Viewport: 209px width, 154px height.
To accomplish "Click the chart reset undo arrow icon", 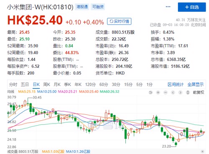I will point(150,92).
